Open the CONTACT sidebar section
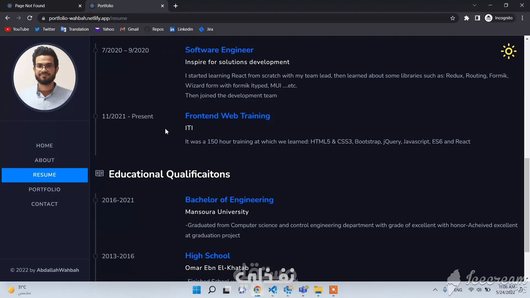This screenshot has height=298, width=530. click(x=44, y=204)
